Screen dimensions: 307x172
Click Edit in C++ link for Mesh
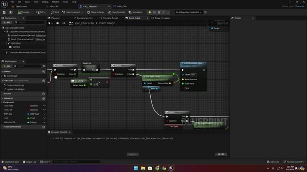click(40, 39)
